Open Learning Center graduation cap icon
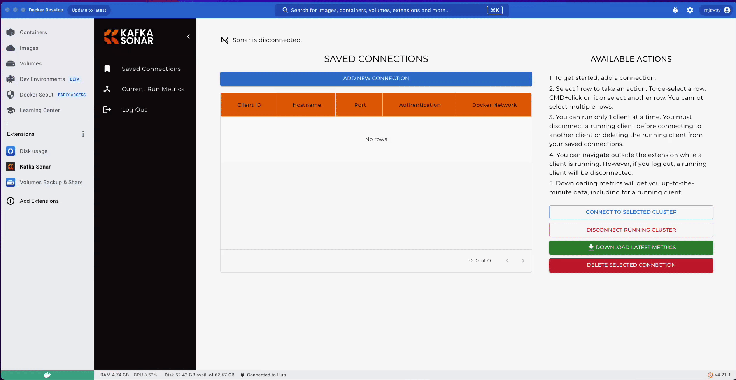This screenshot has width=736, height=380. [11, 110]
